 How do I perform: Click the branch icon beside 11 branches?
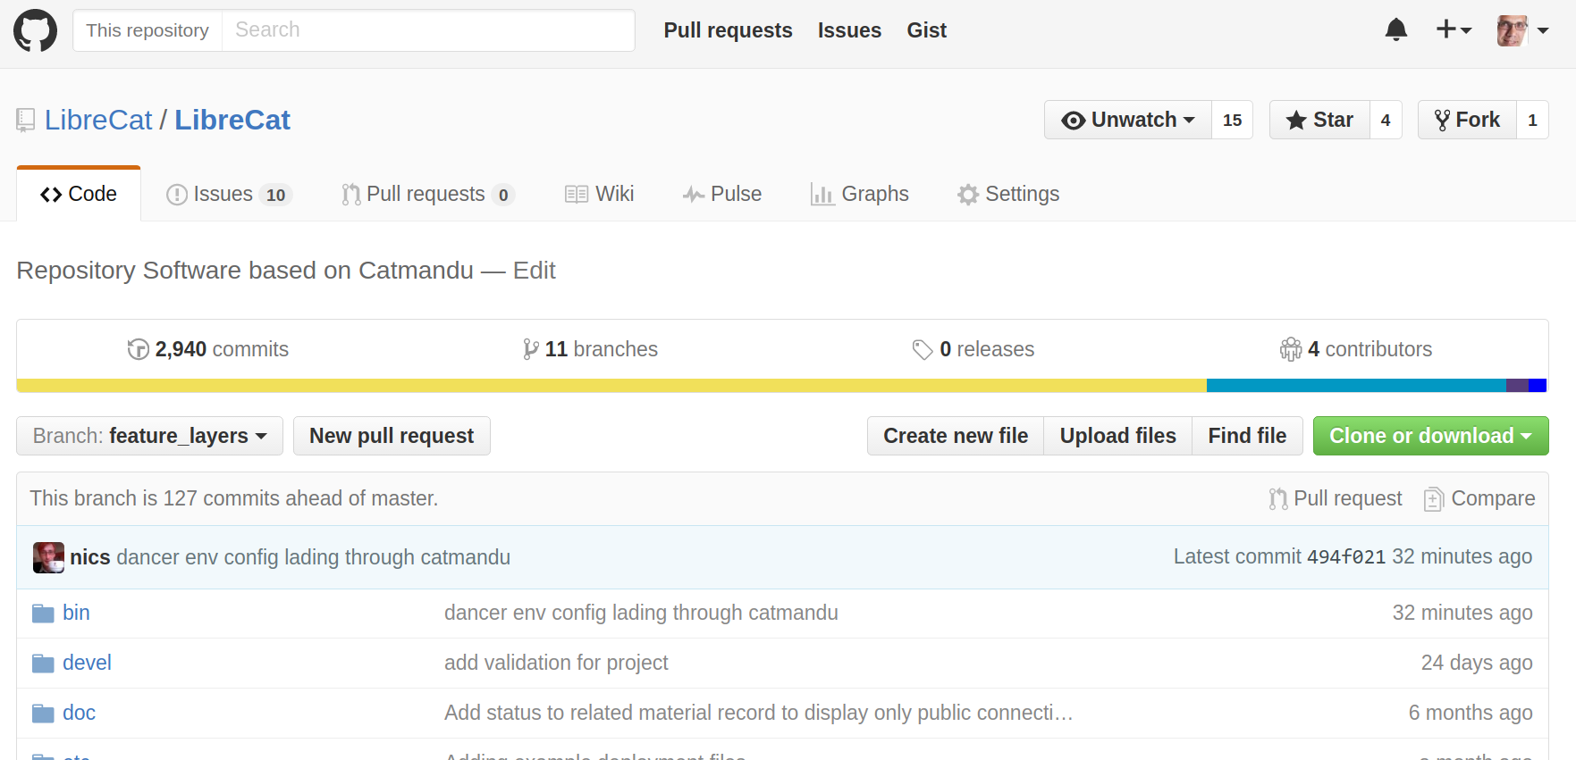tap(531, 349)
